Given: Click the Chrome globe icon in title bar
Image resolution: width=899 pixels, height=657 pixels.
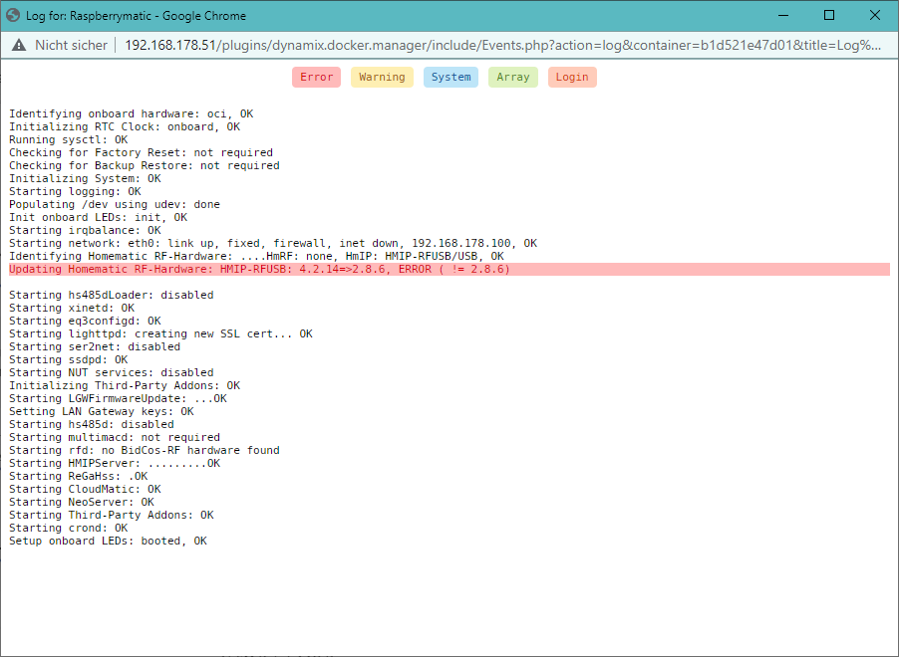Looking at the screenshot, I should point(13,16).
